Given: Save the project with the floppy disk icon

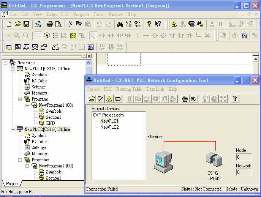Looking at the screenshot, I should [26, 24].
